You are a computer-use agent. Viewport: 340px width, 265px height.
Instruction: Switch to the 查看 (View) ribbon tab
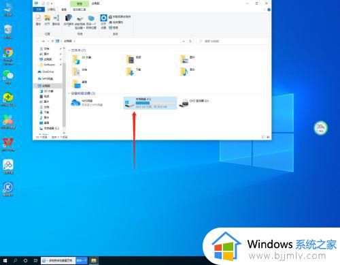64,10
